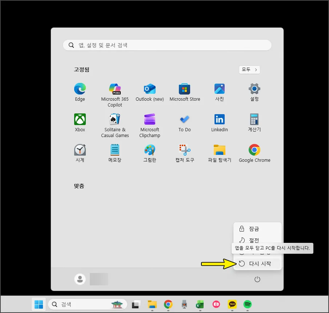Open Solitaire & Casual Games
The height and width of the screenshot is (313, 329).
click(115, 125)
